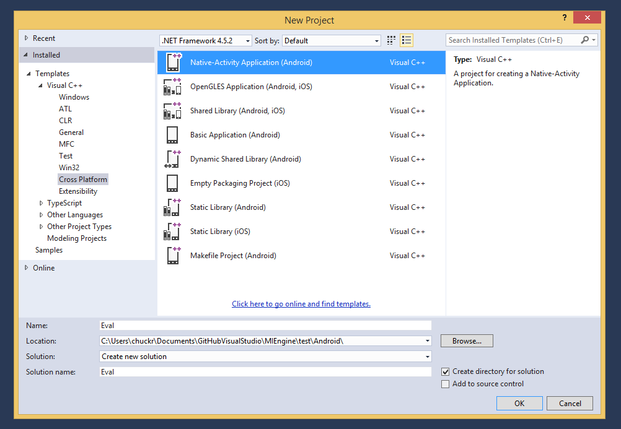Image resolution: width=621 pixels, height=429 pixels.
Task: Open the Solution combo box
Action: tap(265, 357)
